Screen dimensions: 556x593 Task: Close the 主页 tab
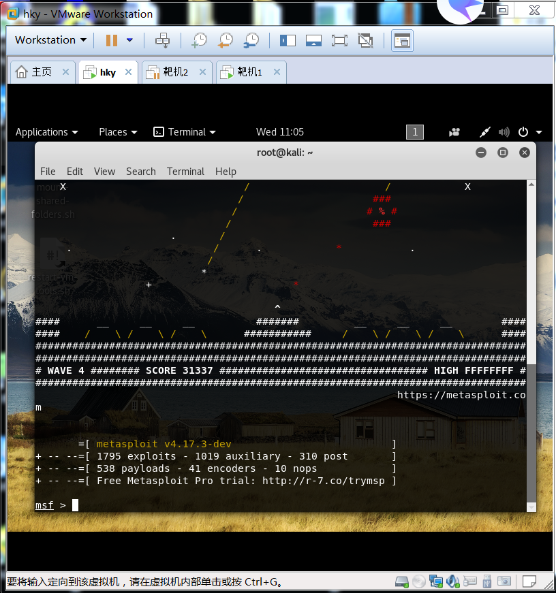tap(66, 72)
